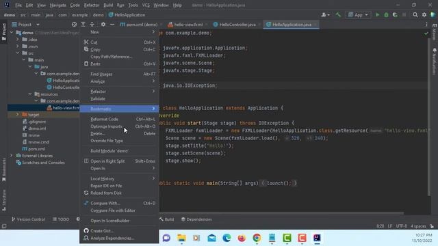Collapse the demo project root
Image resolution: width=438 pixels, height=246 pixels.
point(12,33)
